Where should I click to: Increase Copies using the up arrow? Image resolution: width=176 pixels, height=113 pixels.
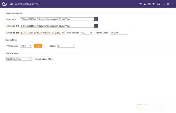[x=73, y=45]
